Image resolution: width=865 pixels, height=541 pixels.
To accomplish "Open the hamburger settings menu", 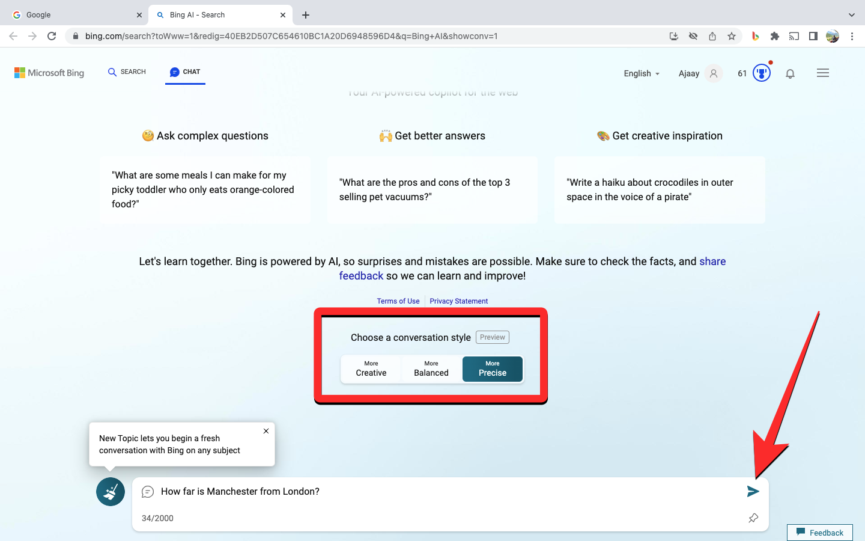I will pos(823,73).
